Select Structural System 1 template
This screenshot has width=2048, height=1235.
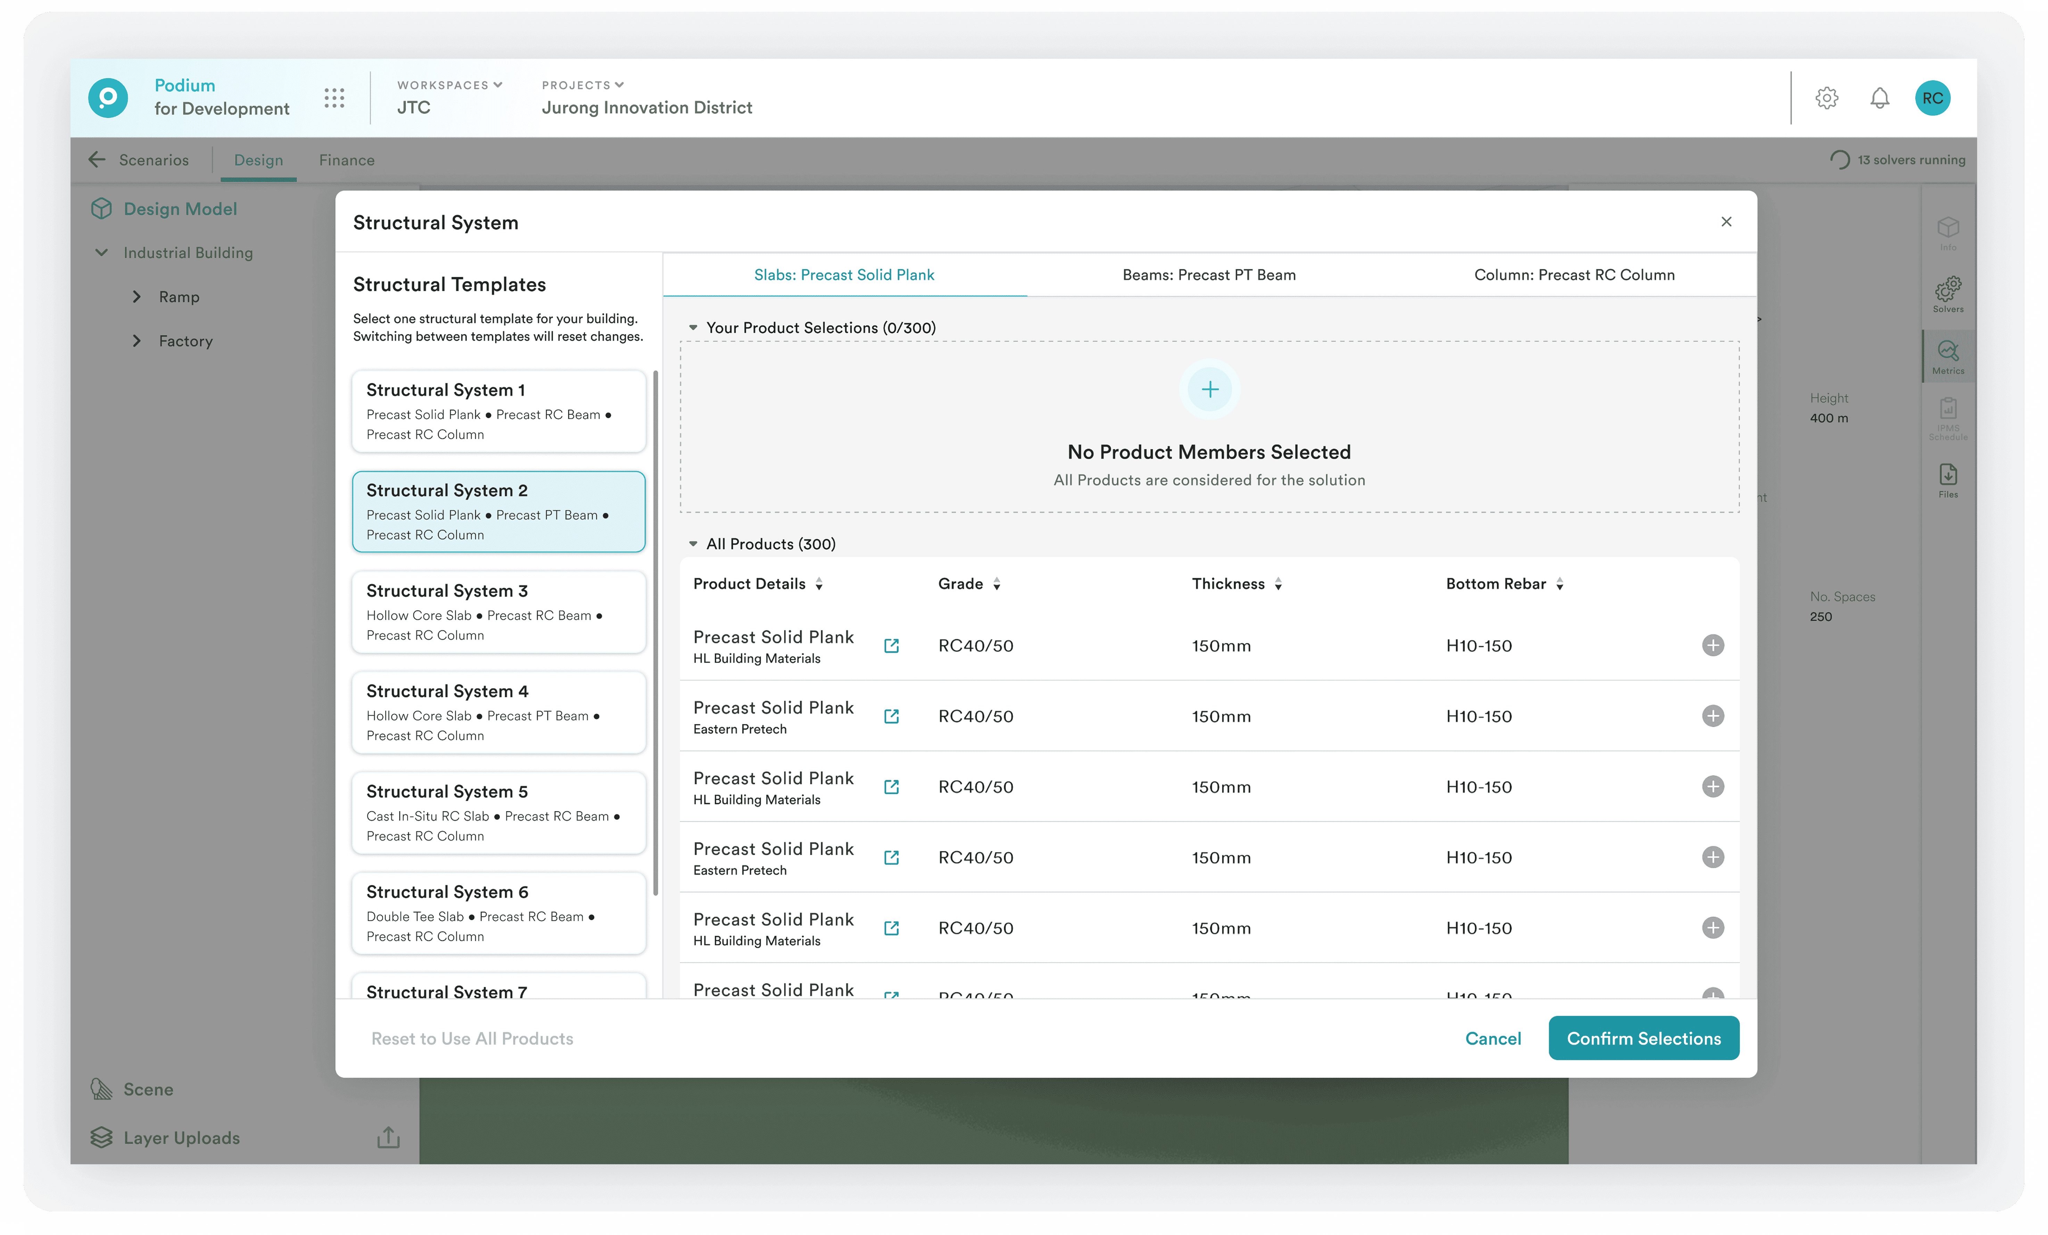pyautogui.click(x=499, y=411)
